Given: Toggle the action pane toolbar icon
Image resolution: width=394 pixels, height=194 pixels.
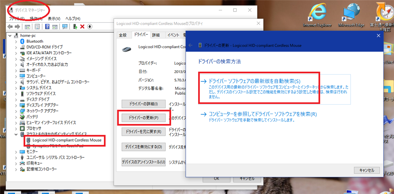Looking at the screenshot, I should [55, 27].
